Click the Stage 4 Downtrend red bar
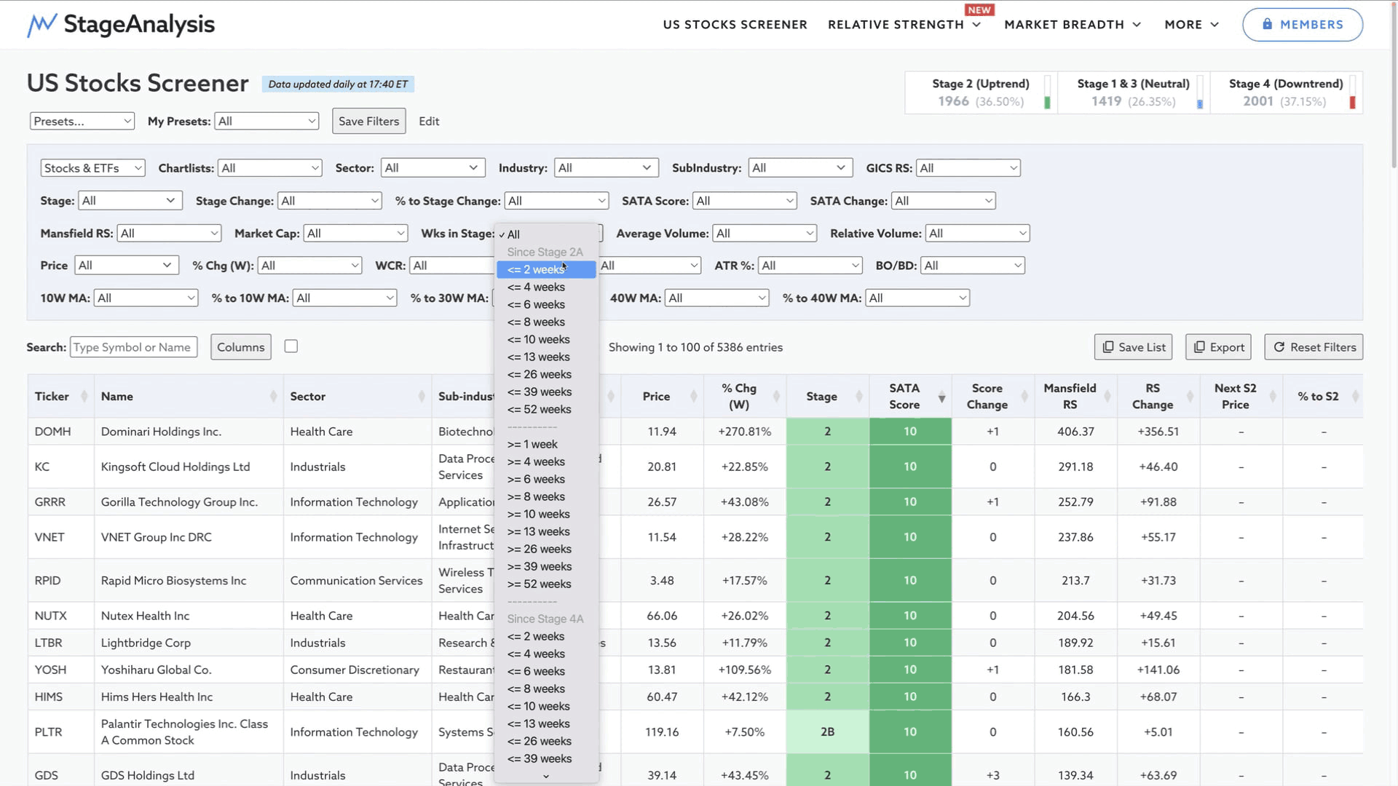 [x=1352, y=103]
